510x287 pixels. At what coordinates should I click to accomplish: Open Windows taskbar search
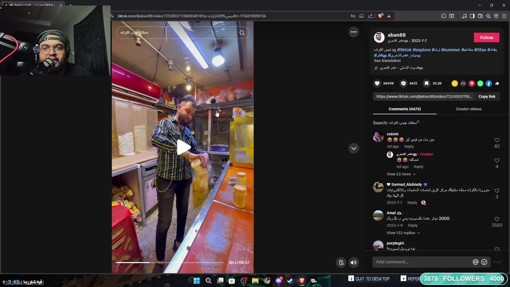(208, 281)
